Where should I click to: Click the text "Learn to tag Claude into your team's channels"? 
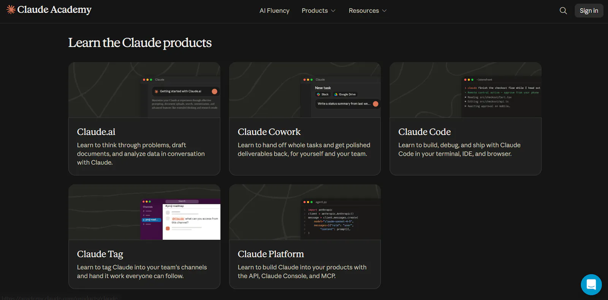142,267
